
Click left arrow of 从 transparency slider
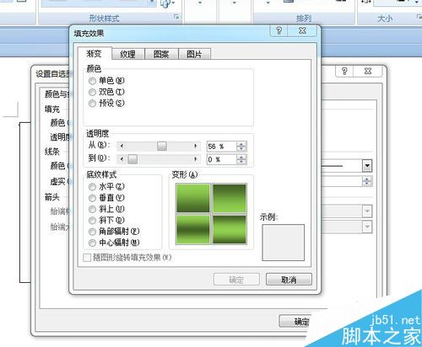pyautogui.click(x=122, y=146)
